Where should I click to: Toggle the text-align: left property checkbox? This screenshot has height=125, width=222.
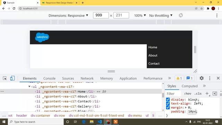(168, 103)
